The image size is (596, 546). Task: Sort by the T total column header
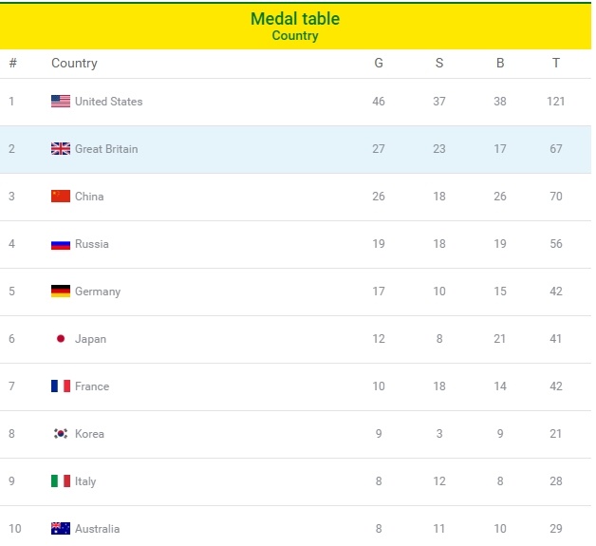coord(556,64)
